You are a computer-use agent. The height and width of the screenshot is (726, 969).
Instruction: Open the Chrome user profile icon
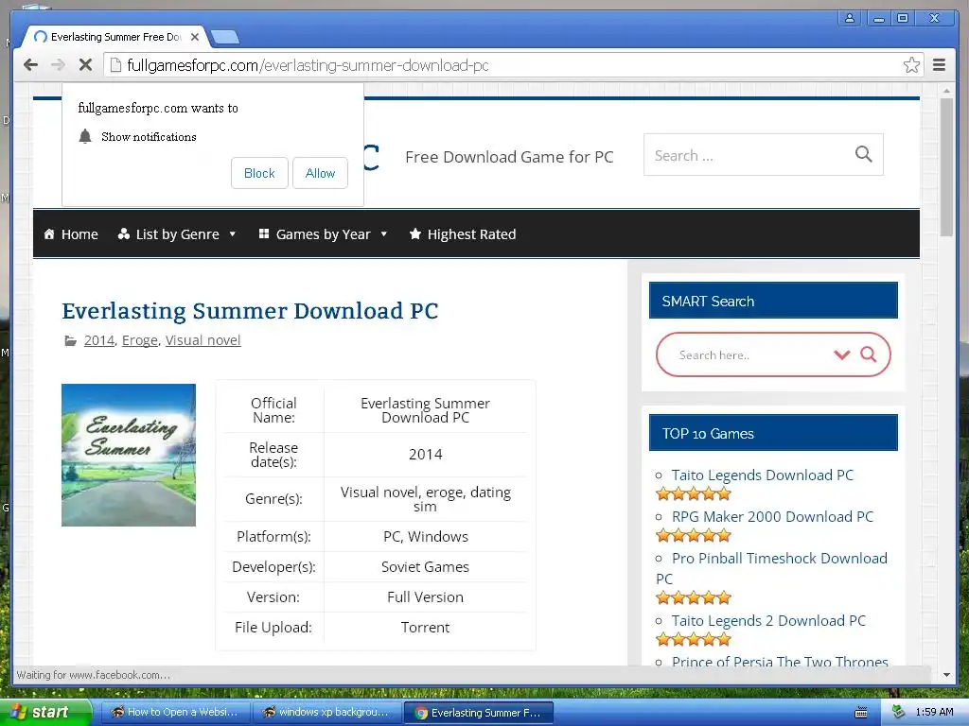click(x=850, y=19)
